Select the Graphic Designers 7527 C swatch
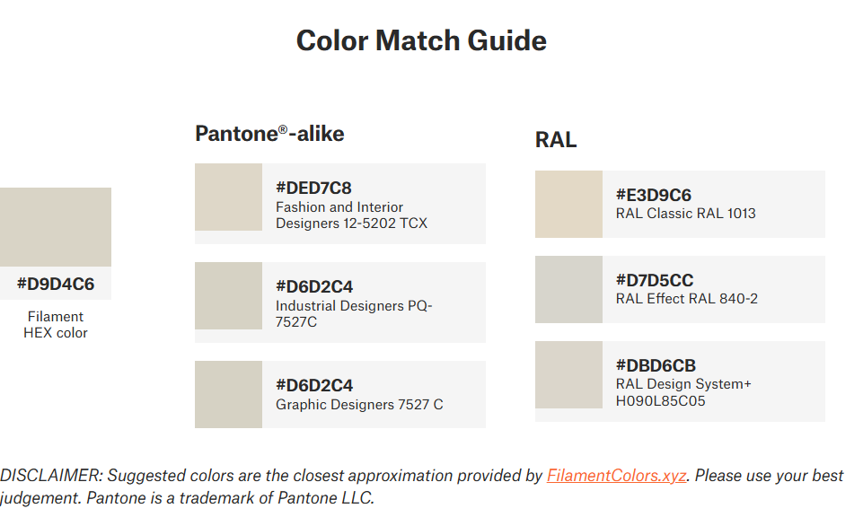The image size is (863, 526). 228,394
